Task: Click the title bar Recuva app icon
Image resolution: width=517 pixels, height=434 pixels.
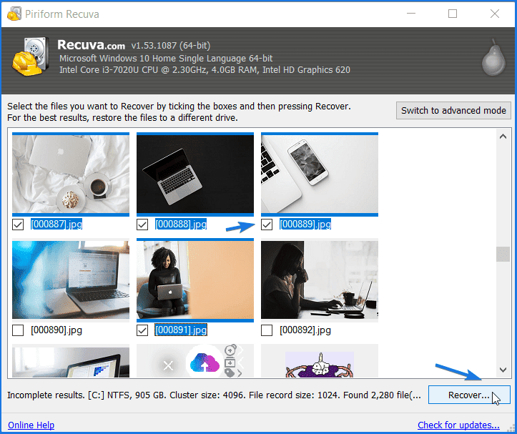Action: tap(14, 14)
